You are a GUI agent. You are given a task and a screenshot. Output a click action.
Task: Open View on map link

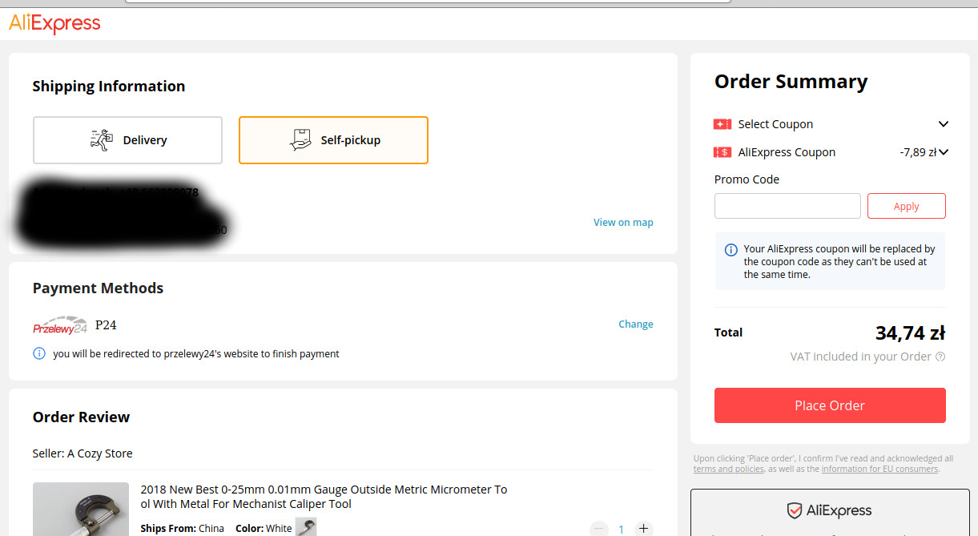(623, 223)
